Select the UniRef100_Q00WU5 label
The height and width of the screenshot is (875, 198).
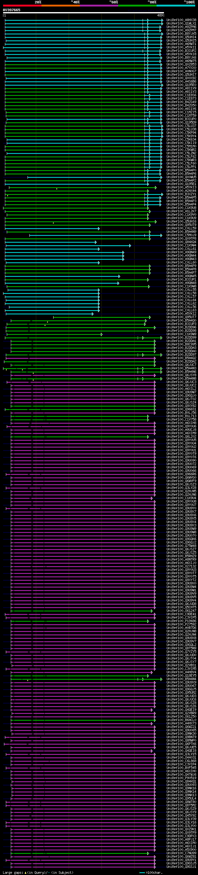point(181,177)
